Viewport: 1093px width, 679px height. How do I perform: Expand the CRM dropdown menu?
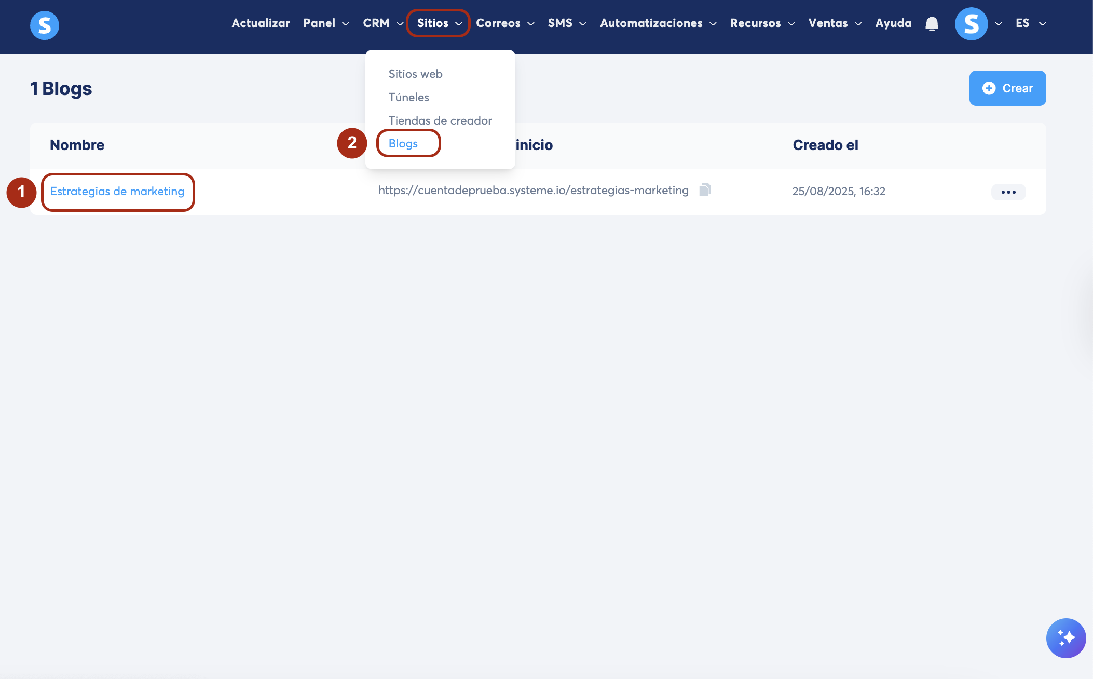383,23
